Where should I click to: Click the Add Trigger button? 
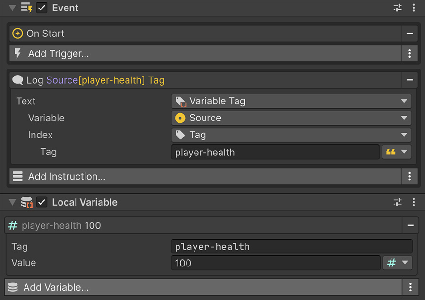(205, 54)
